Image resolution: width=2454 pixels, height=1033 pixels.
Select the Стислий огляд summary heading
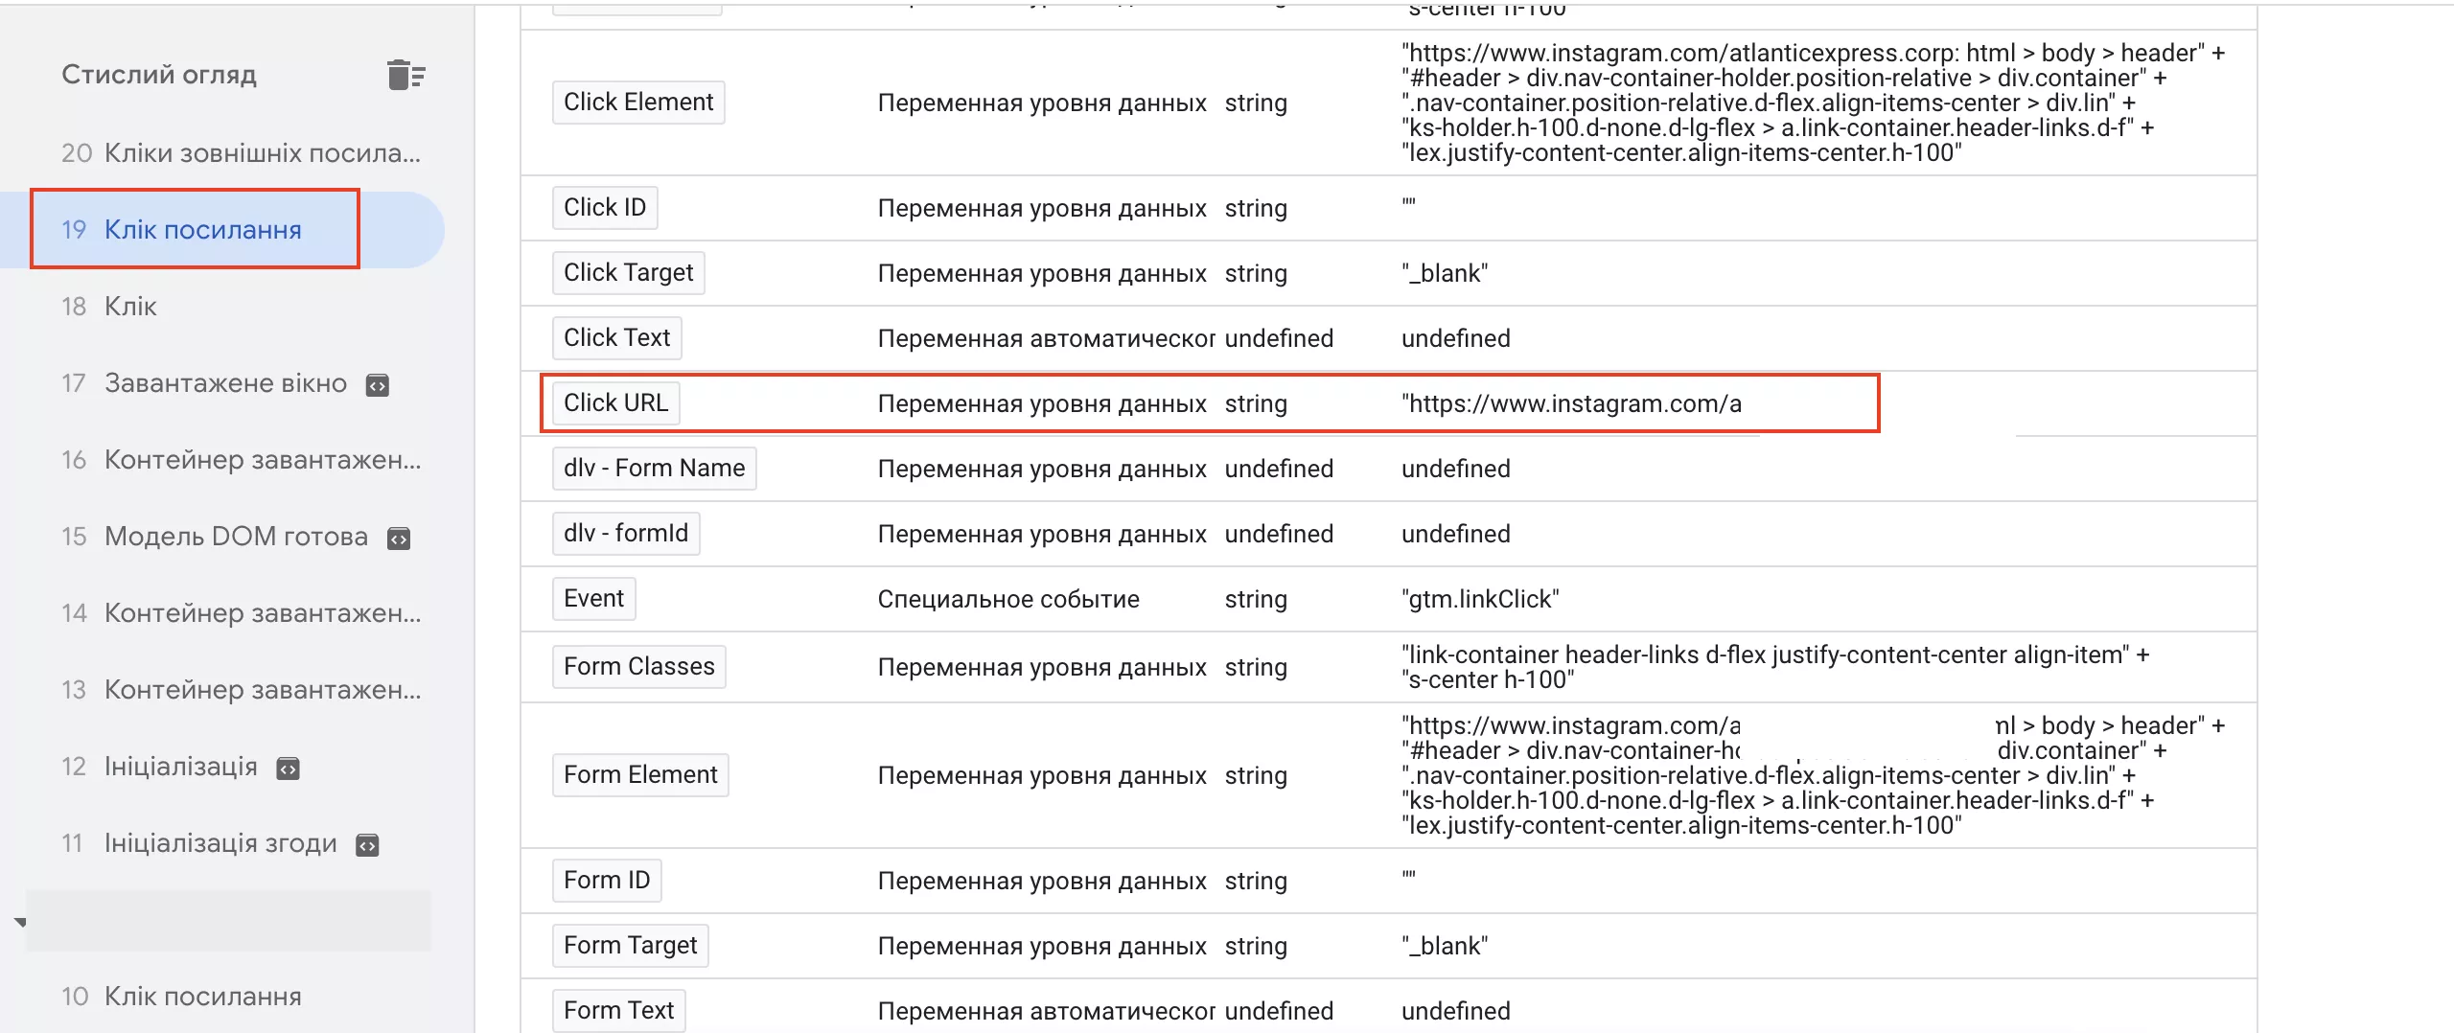(159, 75)
